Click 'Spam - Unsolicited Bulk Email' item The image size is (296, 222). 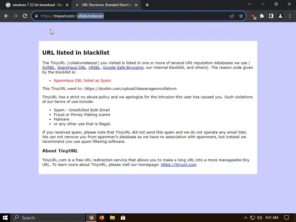pyautogui.click(x=82, y=110)
